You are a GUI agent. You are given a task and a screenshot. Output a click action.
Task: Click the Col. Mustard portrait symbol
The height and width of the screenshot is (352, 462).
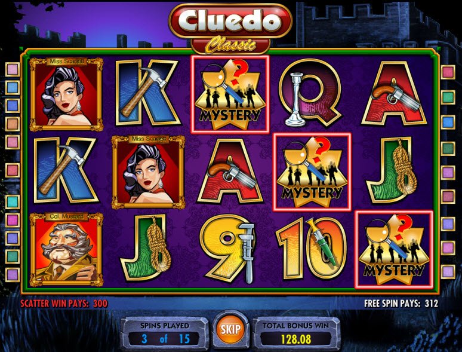click(x=66, y=249)
